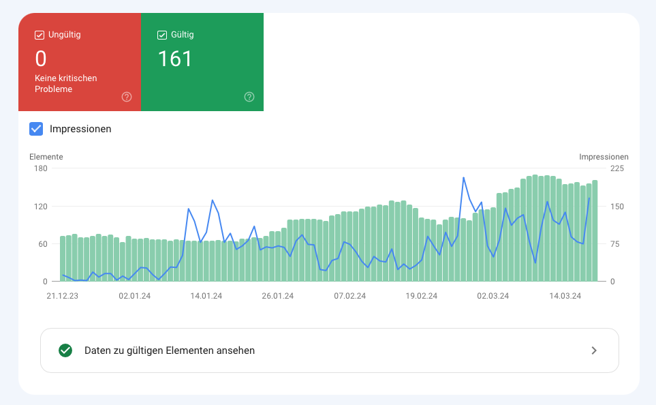Select the green Gültig status card
656x405 pixels.
click(202, 61)
